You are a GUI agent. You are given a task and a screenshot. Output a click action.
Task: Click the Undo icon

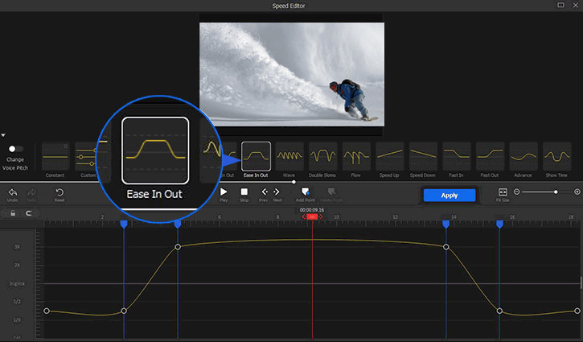click(13, 193)
